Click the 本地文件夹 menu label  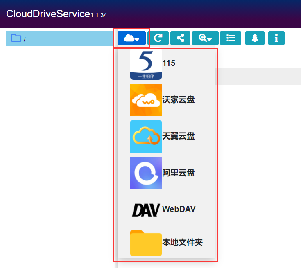[x=183, y=242]
